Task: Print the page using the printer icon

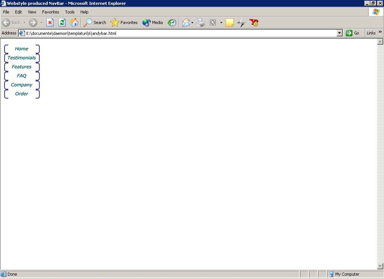Action: coord(201,22)
